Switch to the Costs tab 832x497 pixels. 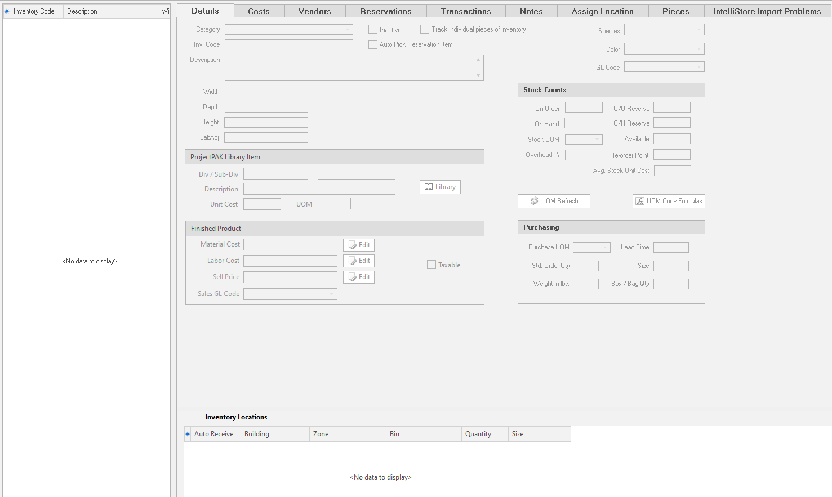click(x=259, y=11)
